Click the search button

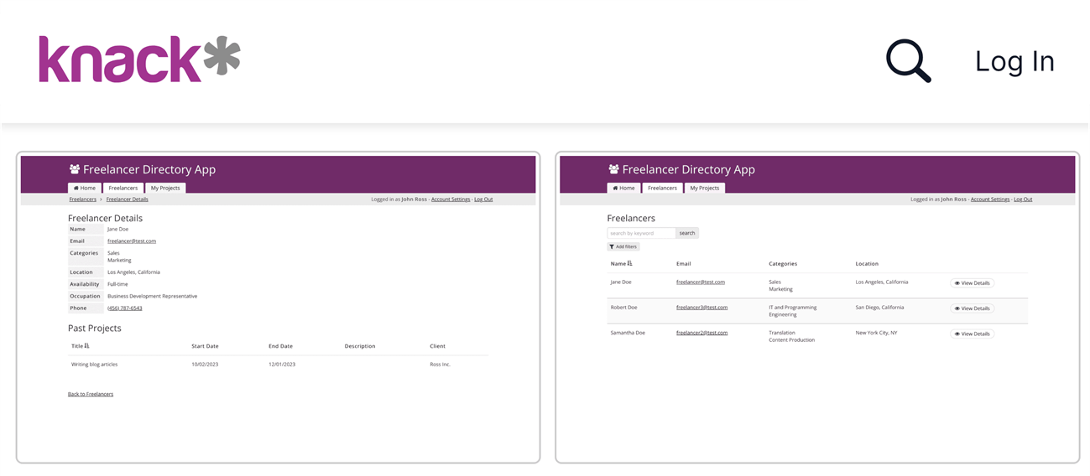click(687, 233)
